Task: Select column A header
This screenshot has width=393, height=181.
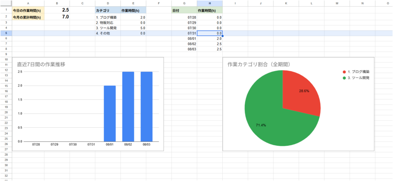Action: 28,3
